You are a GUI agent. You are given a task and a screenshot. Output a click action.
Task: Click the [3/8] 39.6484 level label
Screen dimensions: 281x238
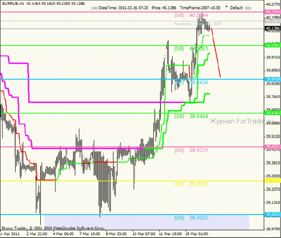click(191, 116)
